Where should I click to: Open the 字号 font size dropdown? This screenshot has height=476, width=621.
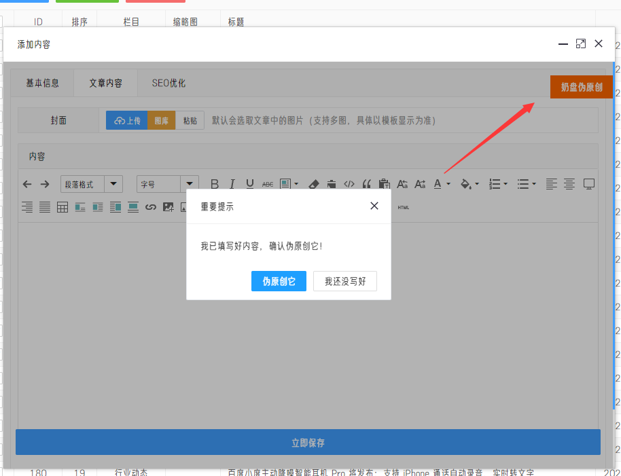[168, 184]
